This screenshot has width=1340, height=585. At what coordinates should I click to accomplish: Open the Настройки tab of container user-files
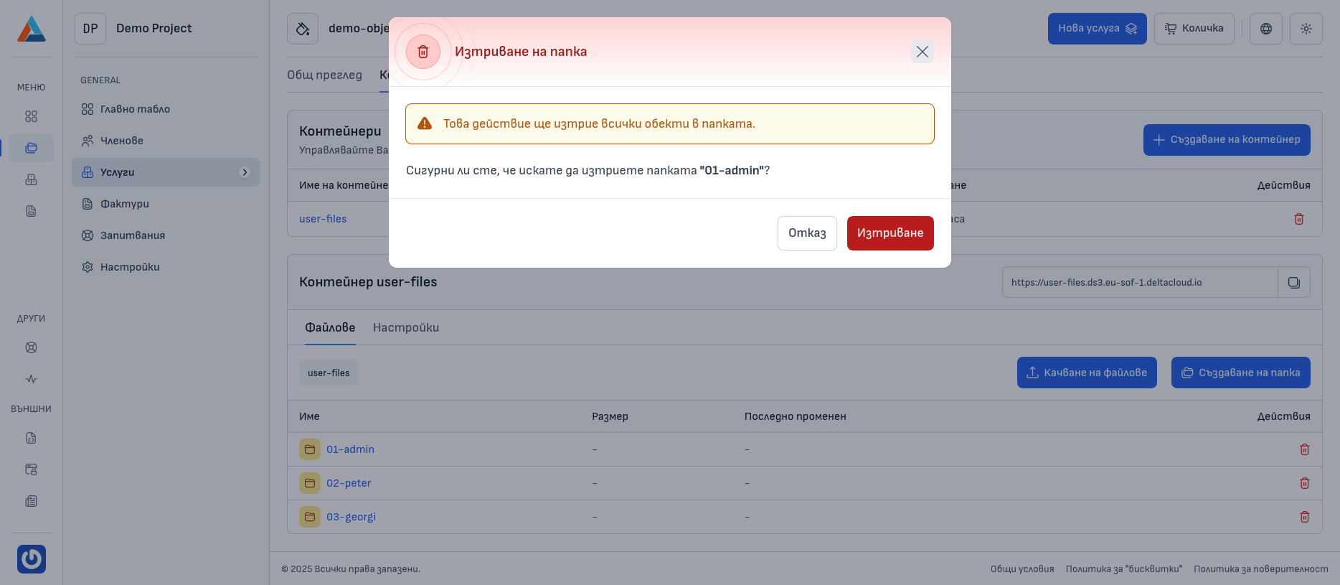point(405,327)
